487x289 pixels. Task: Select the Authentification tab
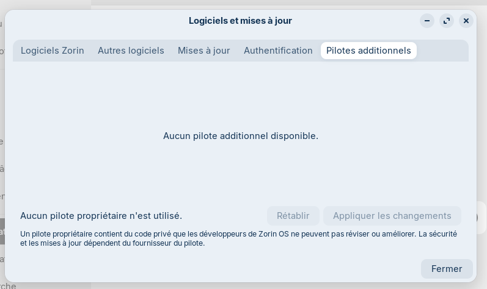click(x=278, y=51)
